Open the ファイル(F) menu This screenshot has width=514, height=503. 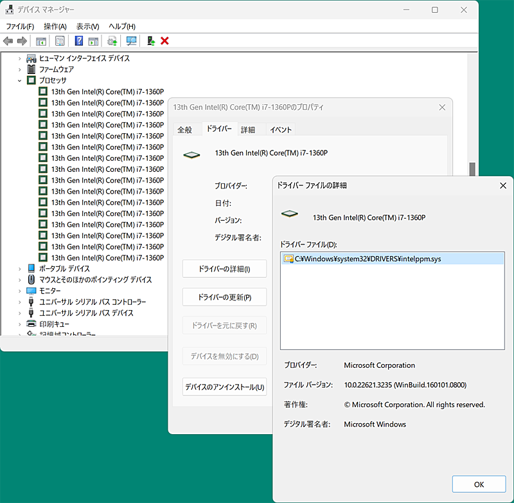(20, 26)
